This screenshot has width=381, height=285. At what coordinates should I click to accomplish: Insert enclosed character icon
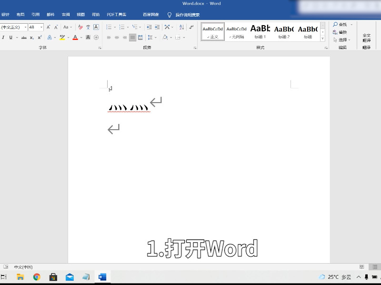96,38
